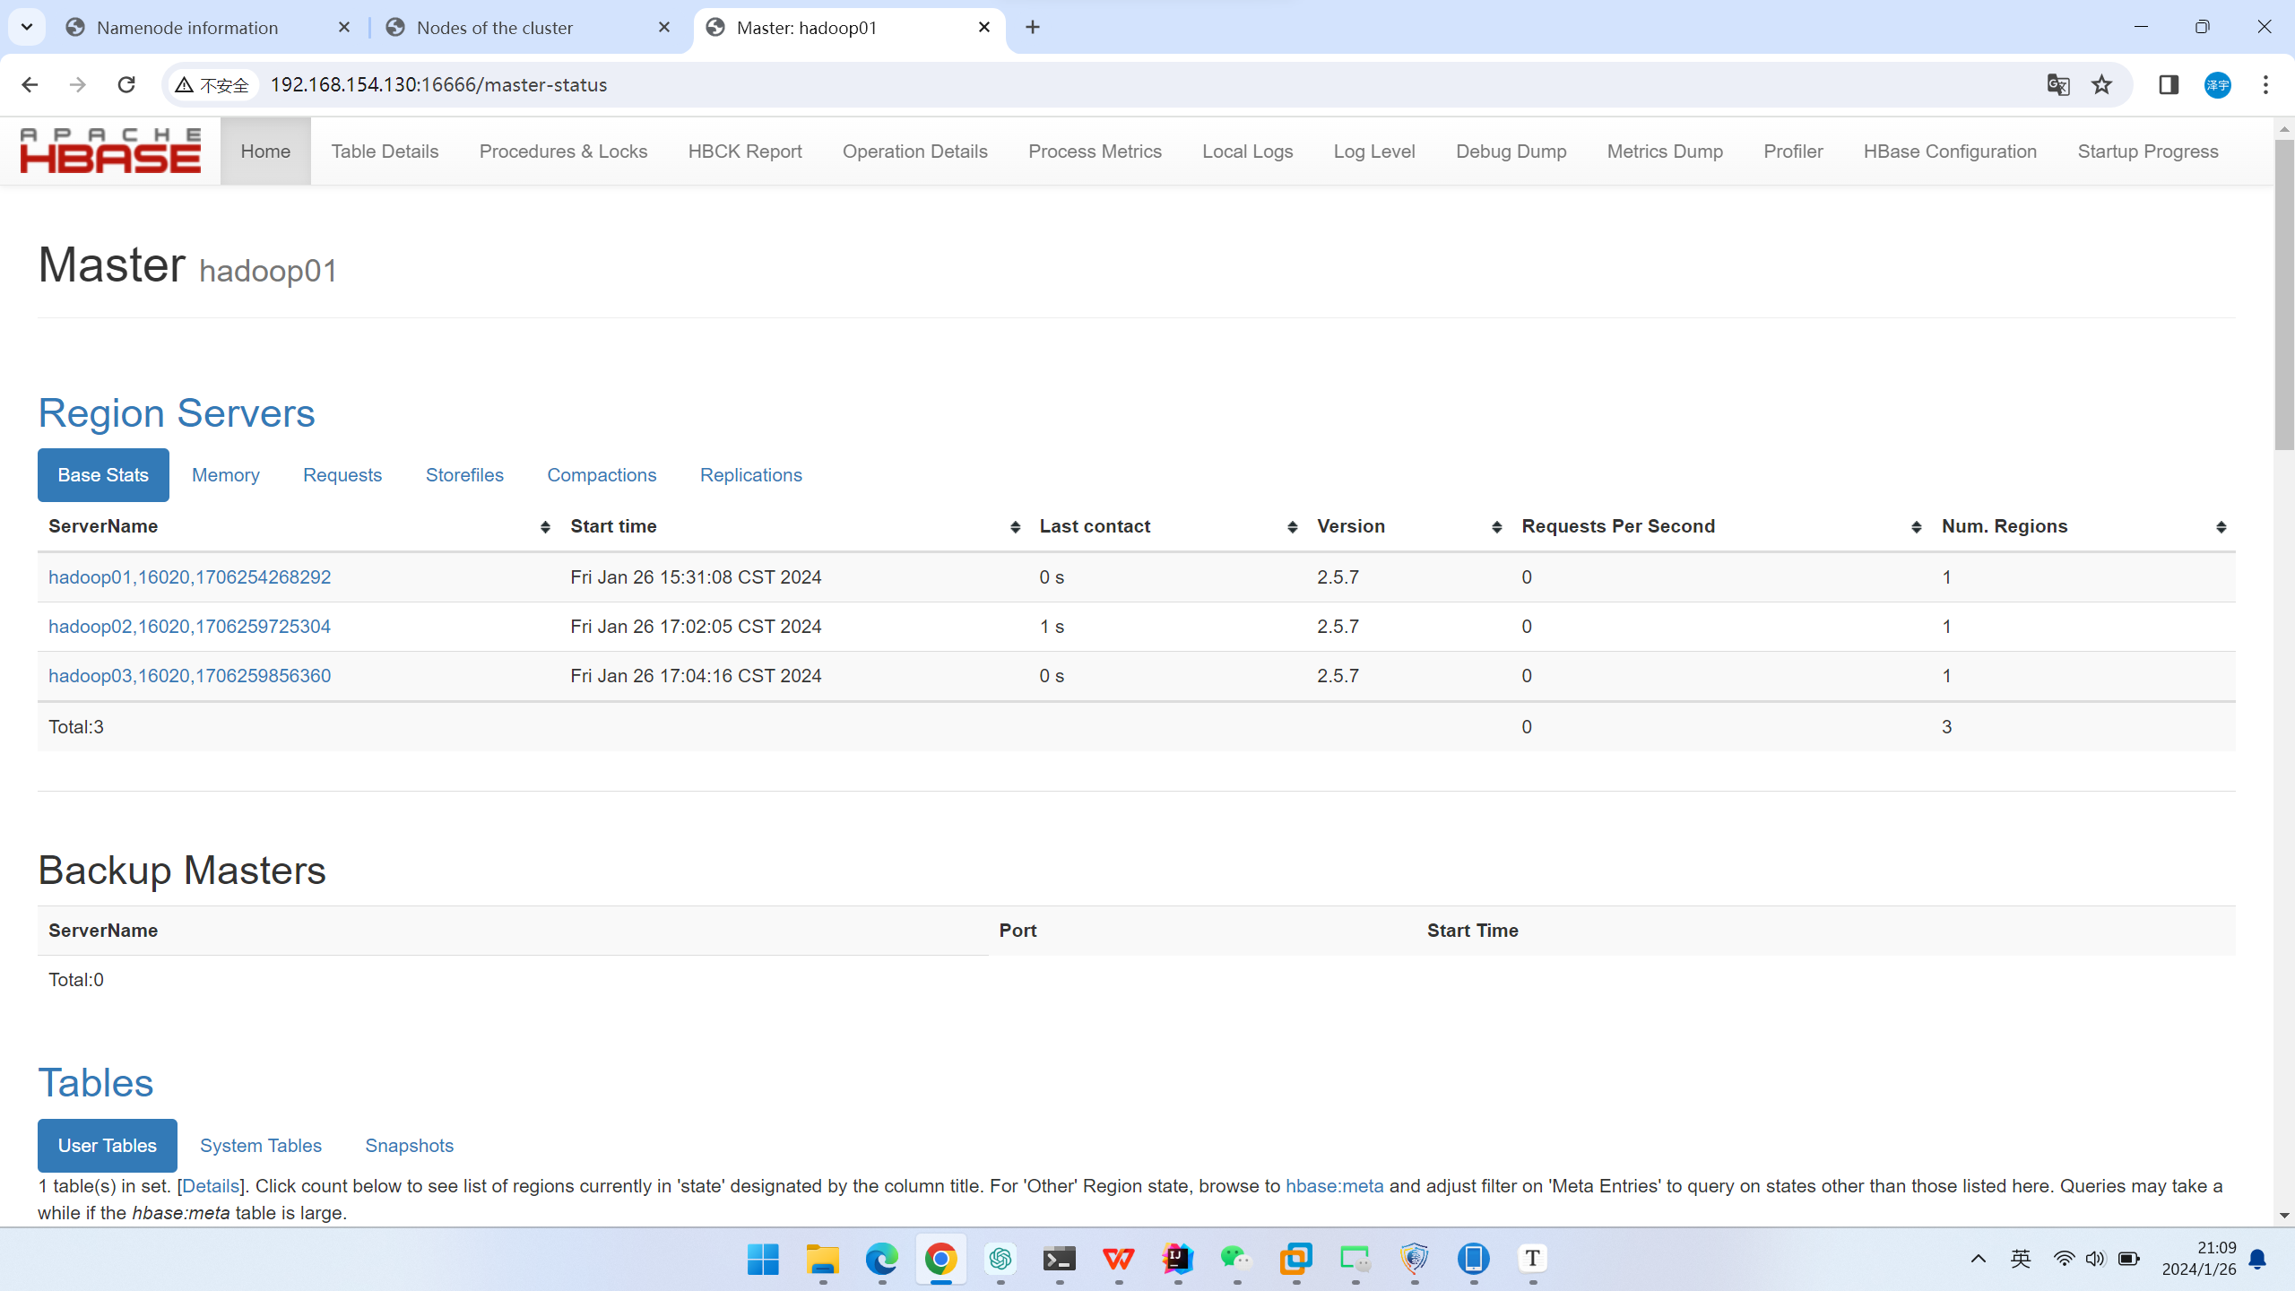
Task: Show the System Tables tab
Action: tap(261, 1146)
